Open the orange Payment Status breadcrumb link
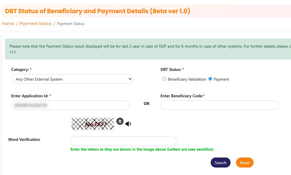Image resolution: width=291 pixels, height=175 pixels. coord(35,24)
